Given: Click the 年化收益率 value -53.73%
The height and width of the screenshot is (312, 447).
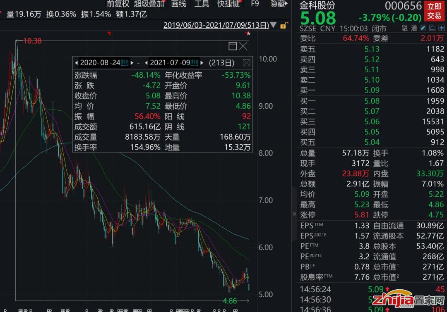Looking at the screenshot, I should pyautogui.click(x=236, y=75).
